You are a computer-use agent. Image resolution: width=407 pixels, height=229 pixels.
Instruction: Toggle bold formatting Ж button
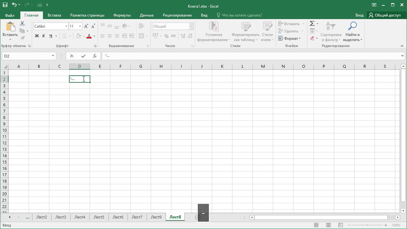[37, 36]
